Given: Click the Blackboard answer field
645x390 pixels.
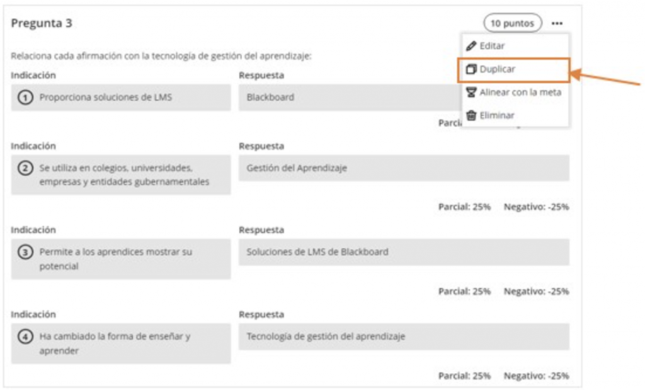Looking at the screenshot, I should pos(350,98).
